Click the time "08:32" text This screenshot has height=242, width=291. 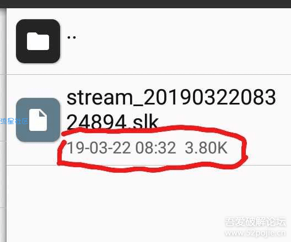[156, 148]
